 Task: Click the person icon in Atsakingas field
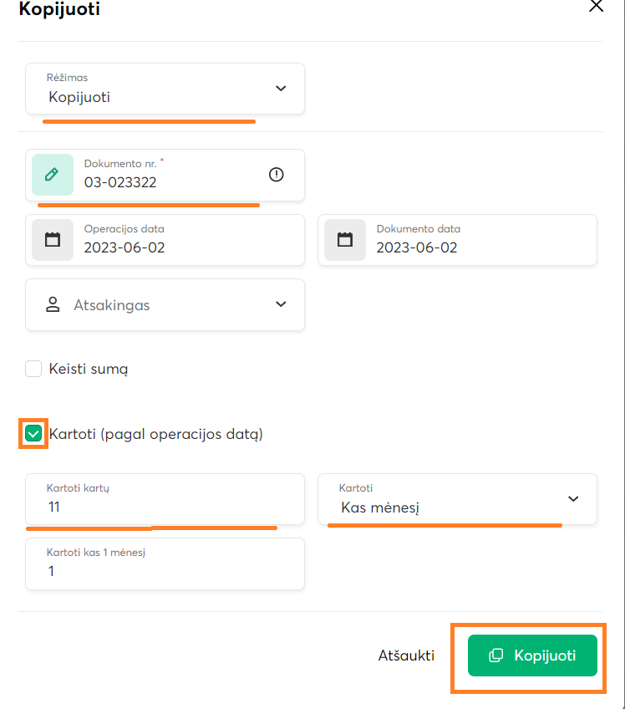click(x=53, y=305)
